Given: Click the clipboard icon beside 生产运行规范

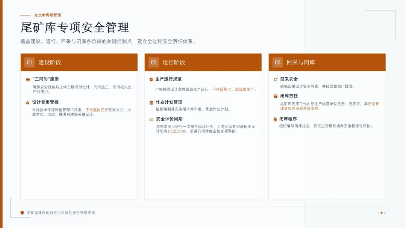Looking at the screenshot, I should point(151,79).
